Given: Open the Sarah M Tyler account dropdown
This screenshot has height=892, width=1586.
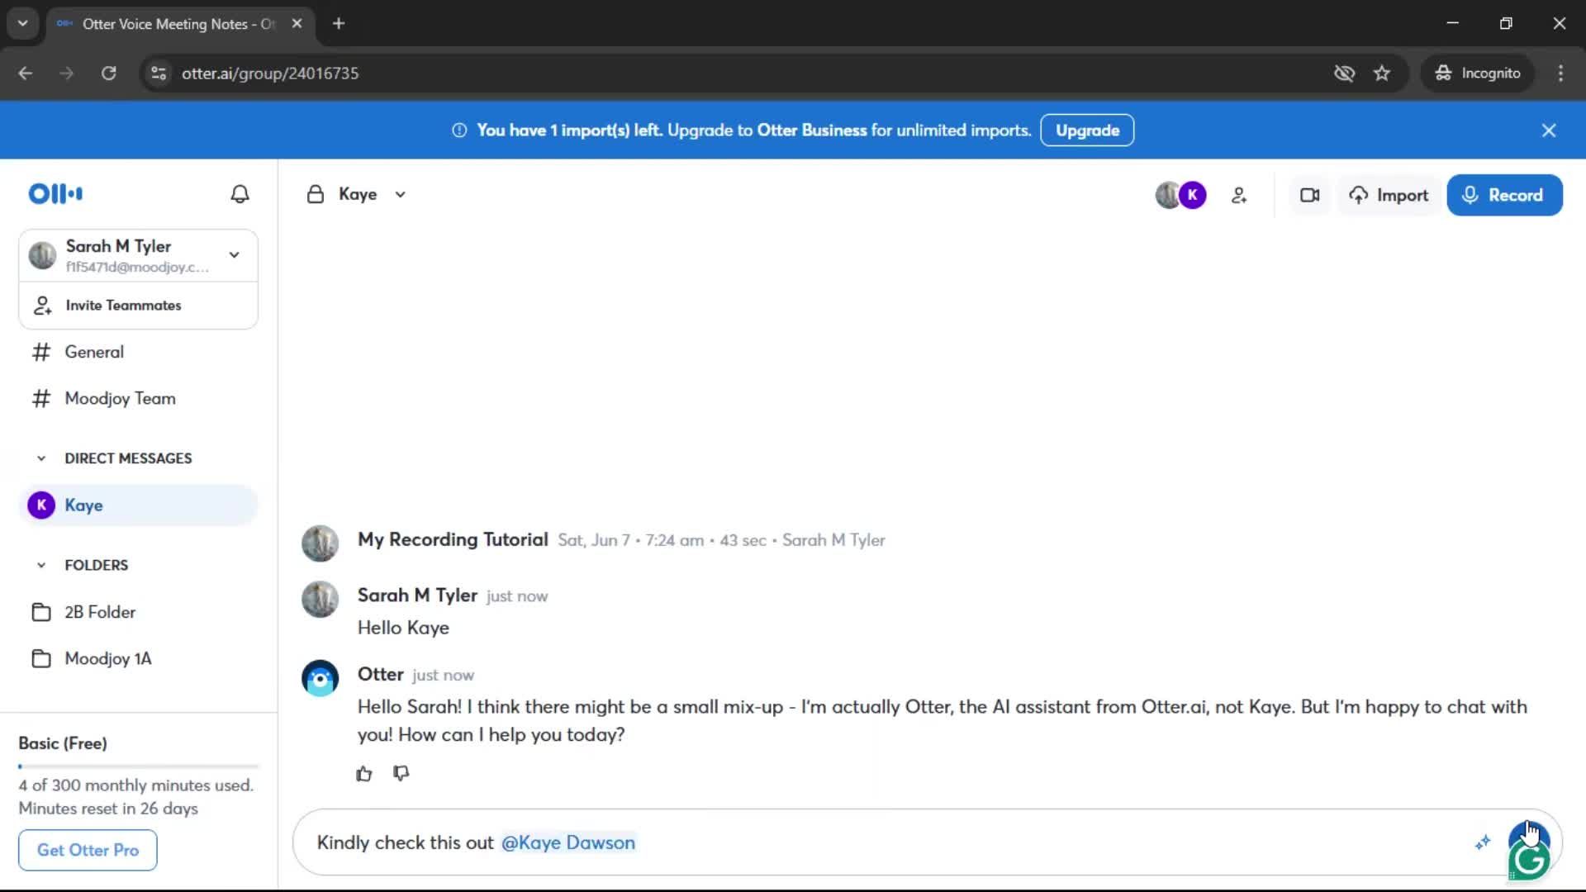Looking at the screenshot, I should pyautogui.click(x=138, y=255).
